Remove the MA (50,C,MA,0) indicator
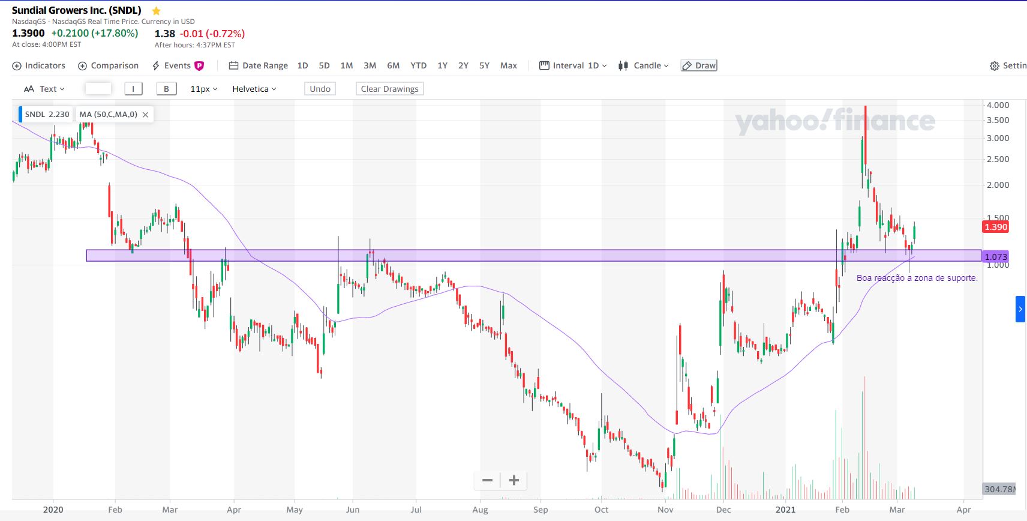Image resolution: width=1027 pixels, height=521 pixels. click(145, 115)
